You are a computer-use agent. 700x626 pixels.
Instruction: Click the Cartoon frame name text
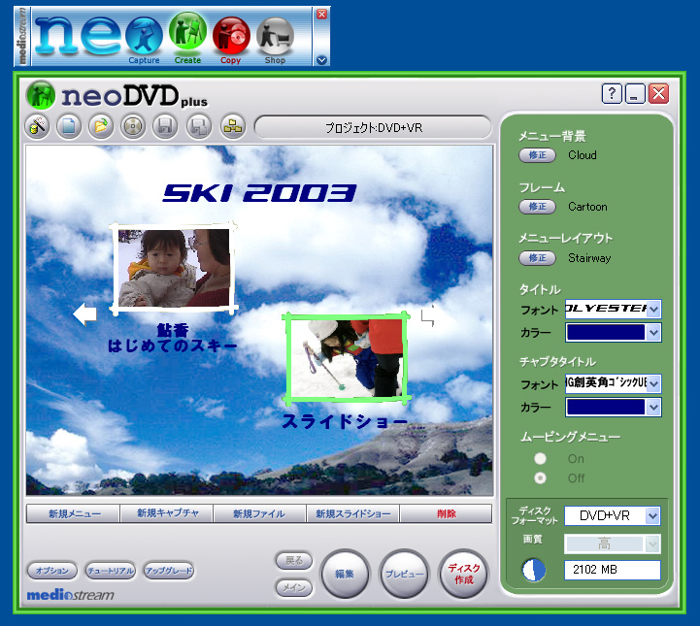[x=587, y=207]
